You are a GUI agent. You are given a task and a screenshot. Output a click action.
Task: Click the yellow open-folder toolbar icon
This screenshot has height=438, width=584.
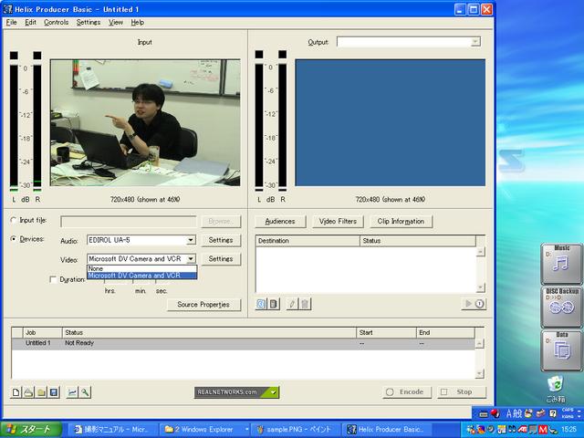pos(41,392)
